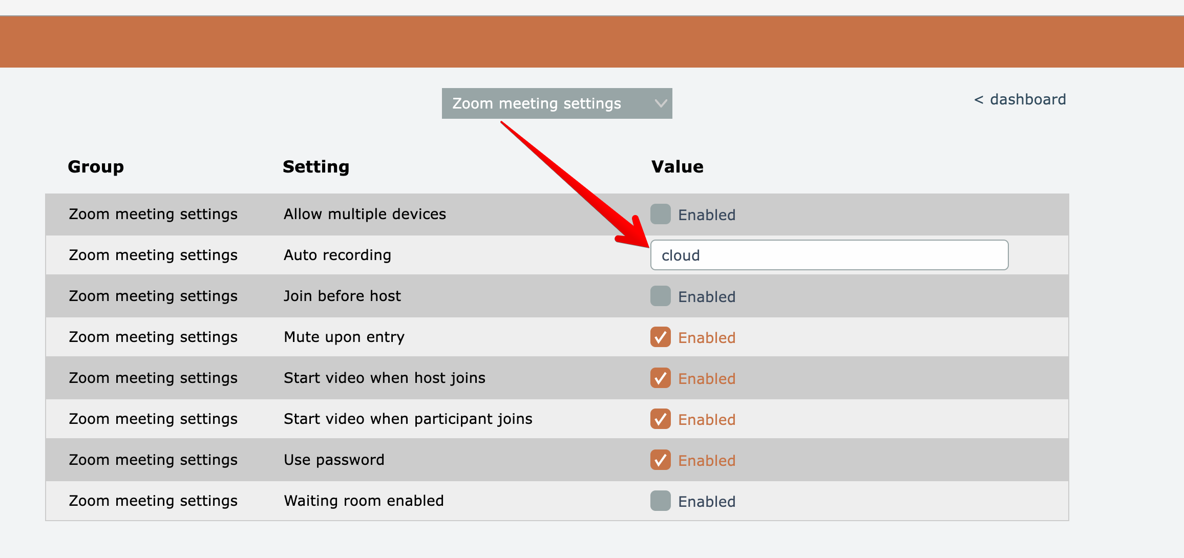The height and width of the screenshot is (558, 1184).
Task: Click Enabled label for Join before host
Action: point(707,297)
